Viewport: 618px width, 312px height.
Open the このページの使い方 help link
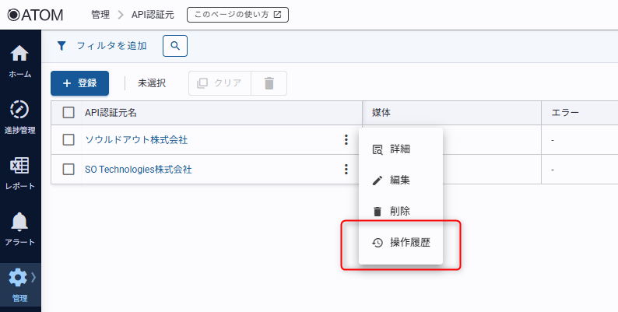(237, 14)
